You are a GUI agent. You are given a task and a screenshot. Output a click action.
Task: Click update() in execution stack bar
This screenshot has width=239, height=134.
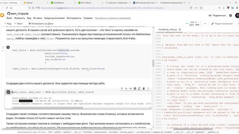(199, 132)
